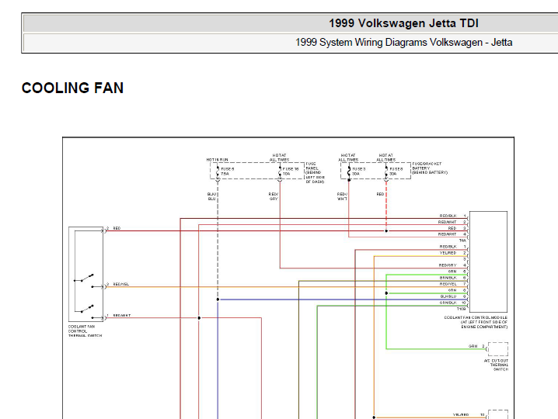Click the "RED/WHT" label at T4A pin 2
The width and height of the screenshot is (558, 419).
pos(448,222)
